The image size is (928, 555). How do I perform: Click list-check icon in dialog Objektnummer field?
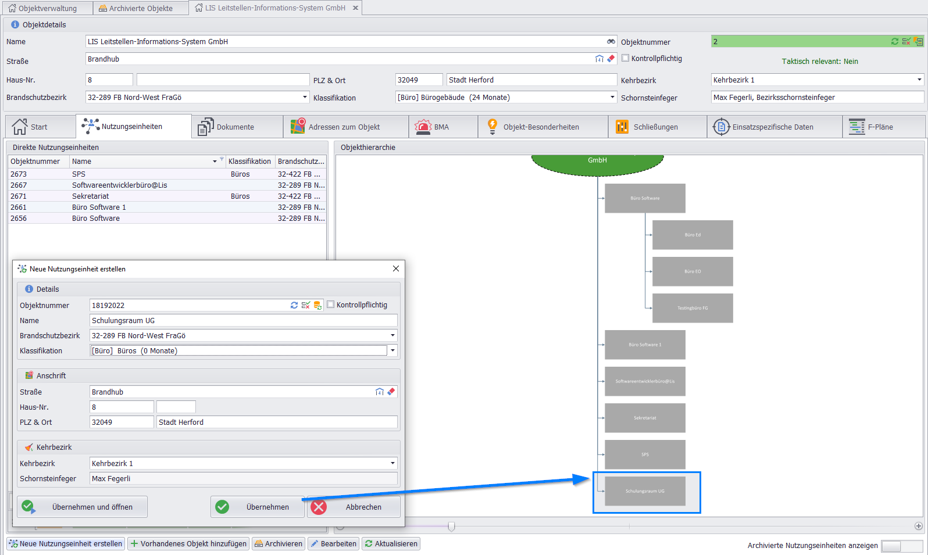pyautogui.click(x=306, y=305)
